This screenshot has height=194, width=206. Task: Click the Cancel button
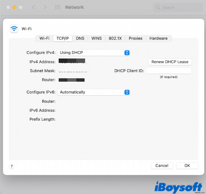point(162,166)
